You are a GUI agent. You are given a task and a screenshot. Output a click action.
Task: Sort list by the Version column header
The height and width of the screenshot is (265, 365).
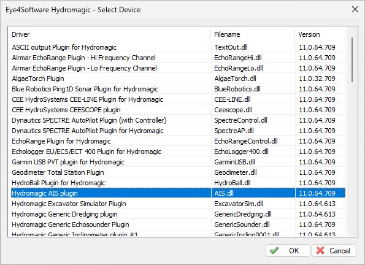pyautogui.click(x=320, y=34)
